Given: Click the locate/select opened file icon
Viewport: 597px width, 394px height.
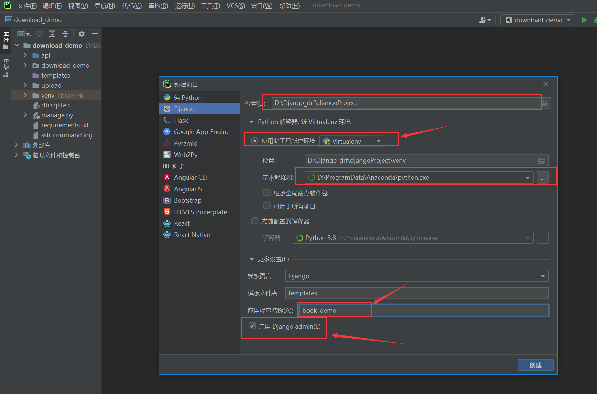Looking at the screenshot, I should click(39, 34).
